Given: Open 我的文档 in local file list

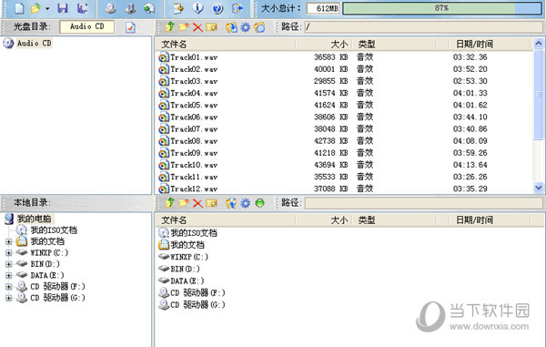Looking at the screenshot, I should click(x=187, y=245).
